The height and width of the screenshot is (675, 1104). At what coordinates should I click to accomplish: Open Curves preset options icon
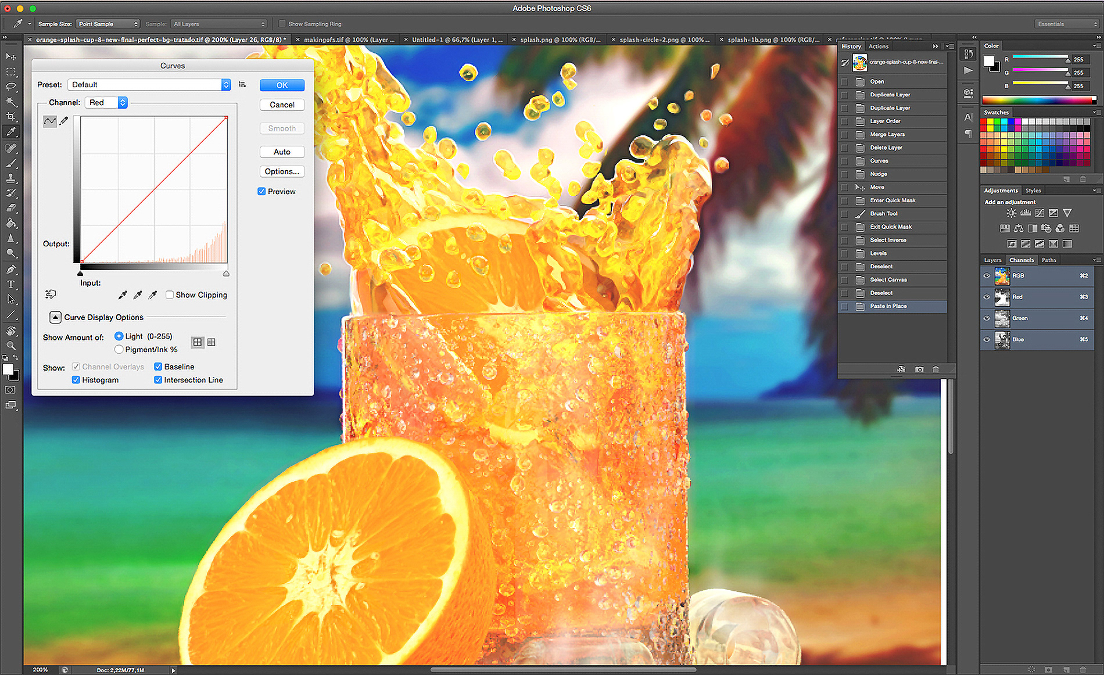click(242, 85)
